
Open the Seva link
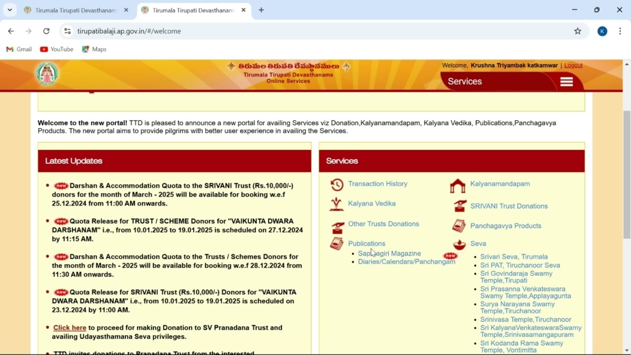pyautogui.click(x=478, y=244)
